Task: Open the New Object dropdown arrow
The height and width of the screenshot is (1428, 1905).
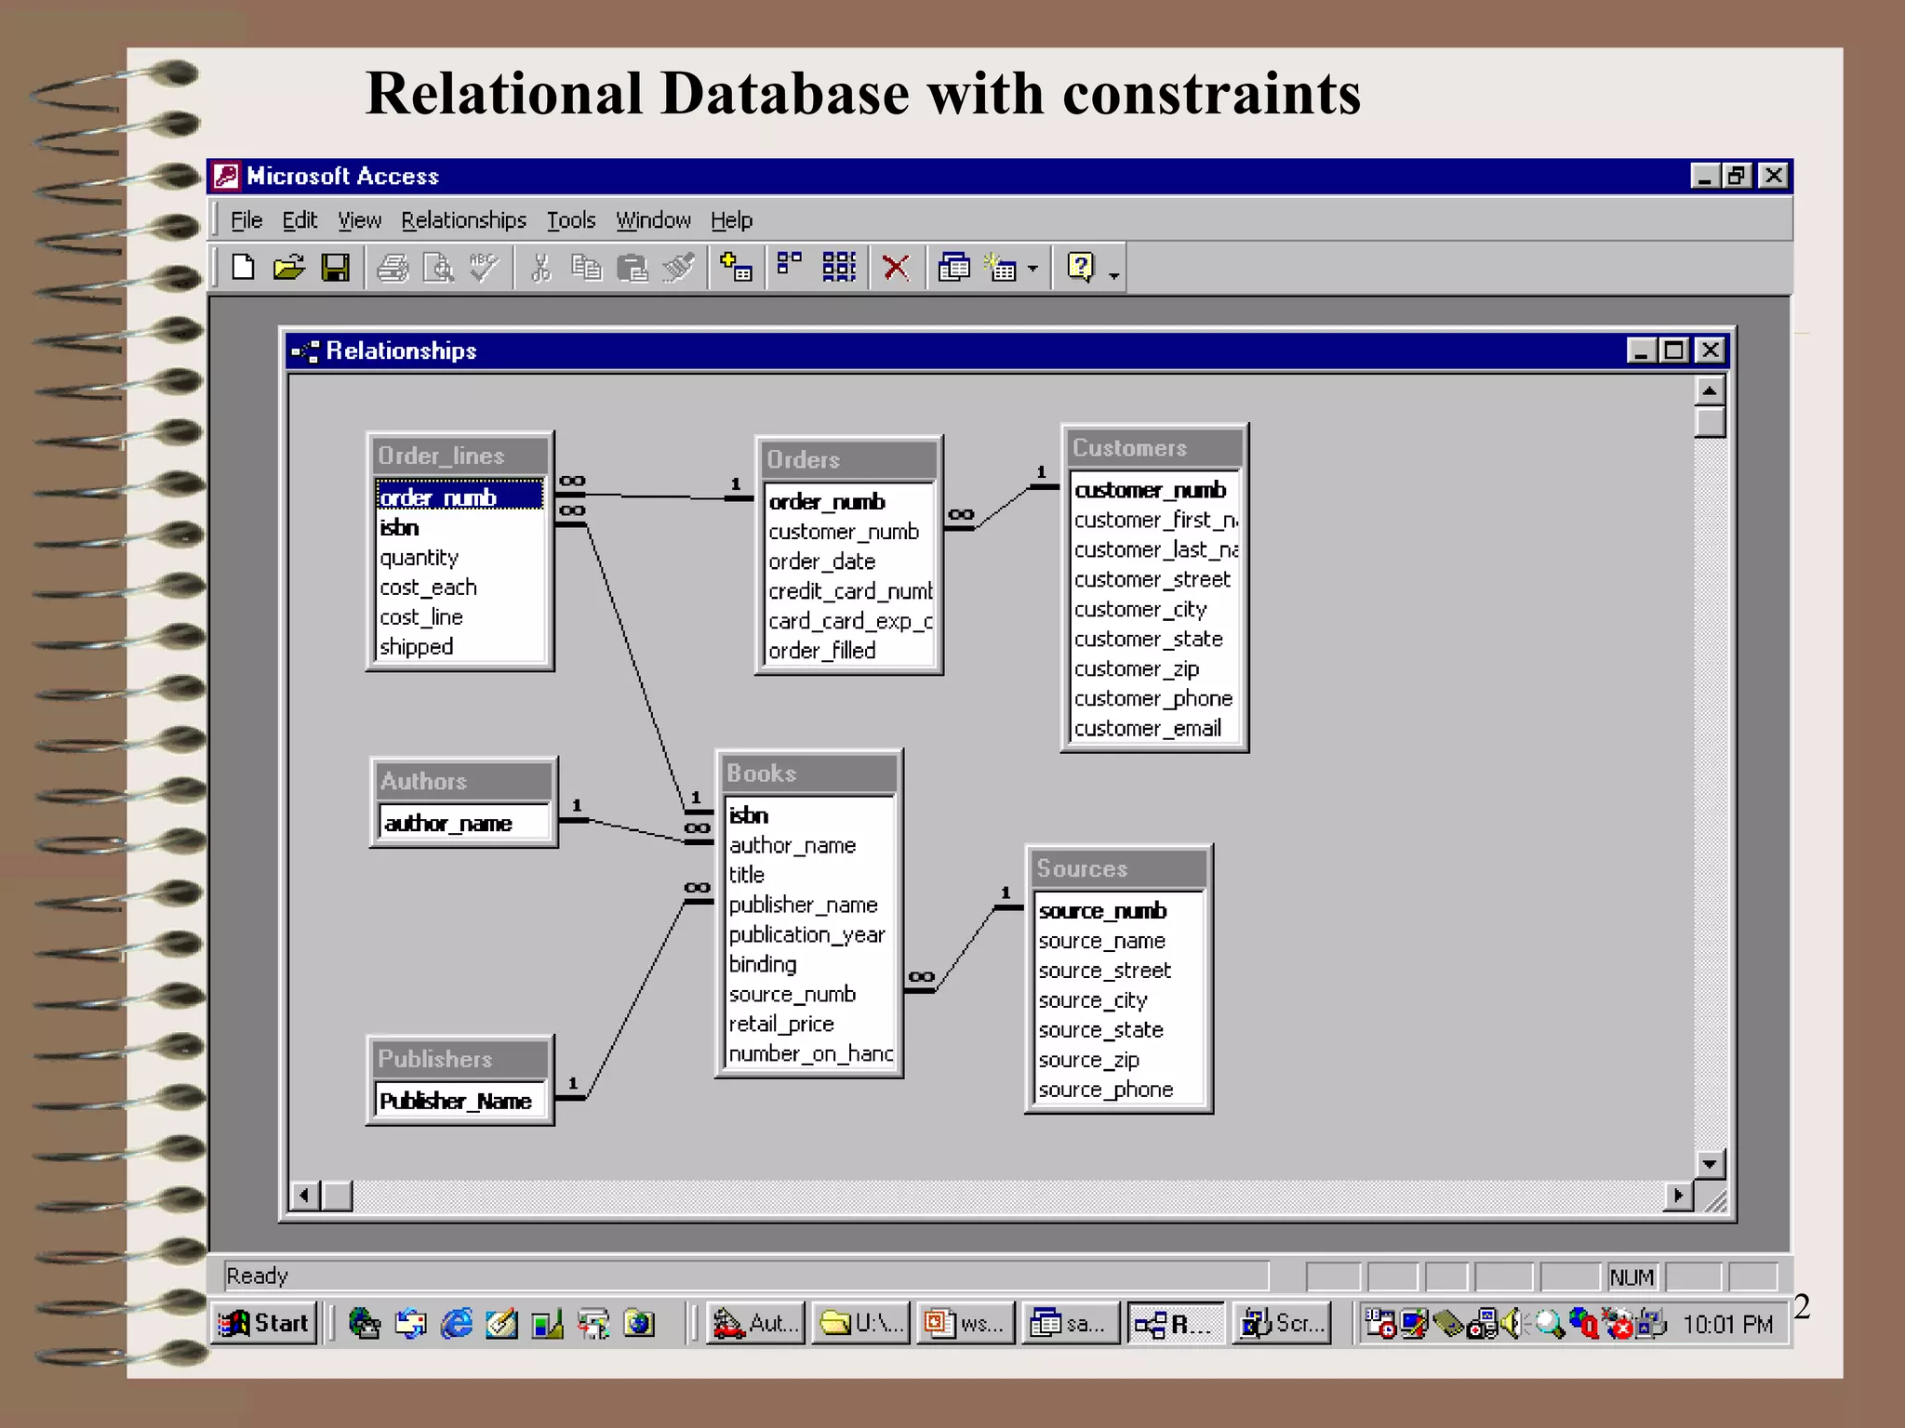Action: click(1032, 270)
